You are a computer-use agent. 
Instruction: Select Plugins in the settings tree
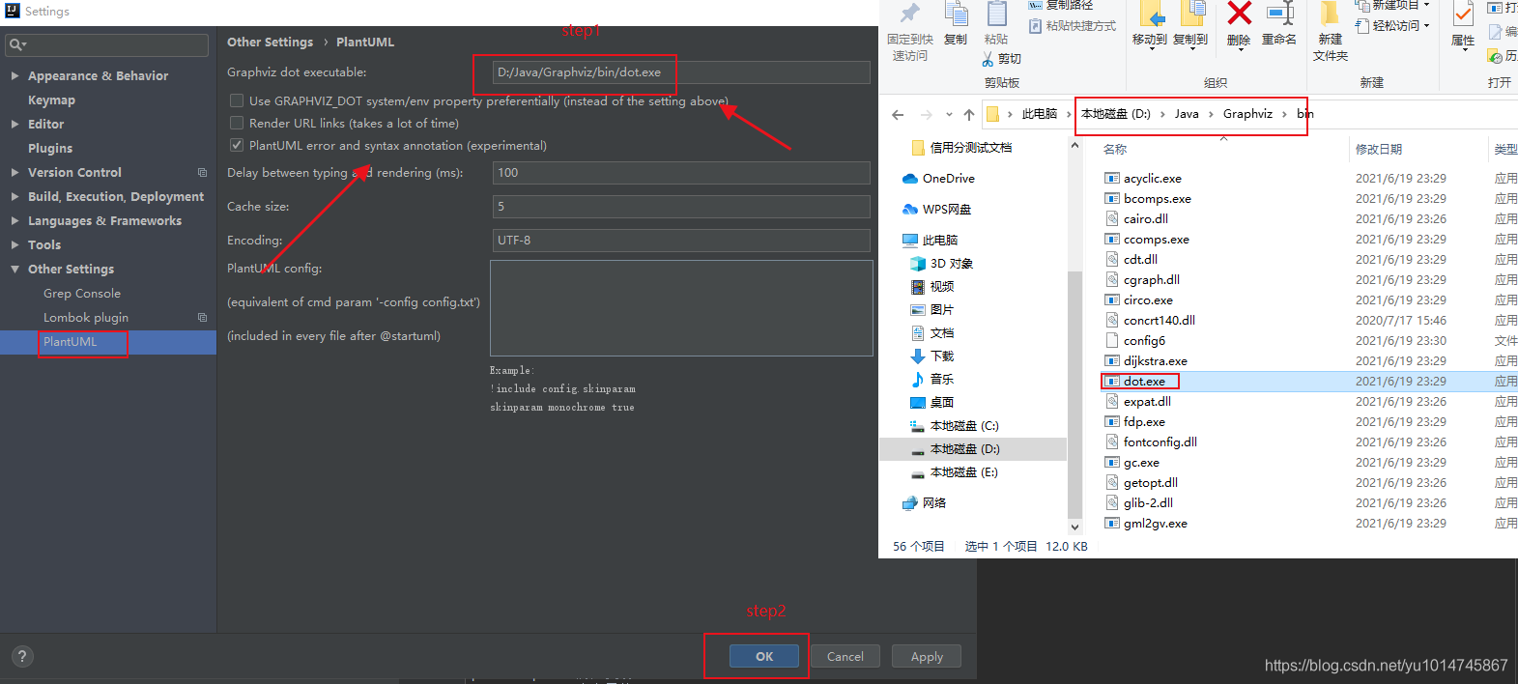(50, 148)
